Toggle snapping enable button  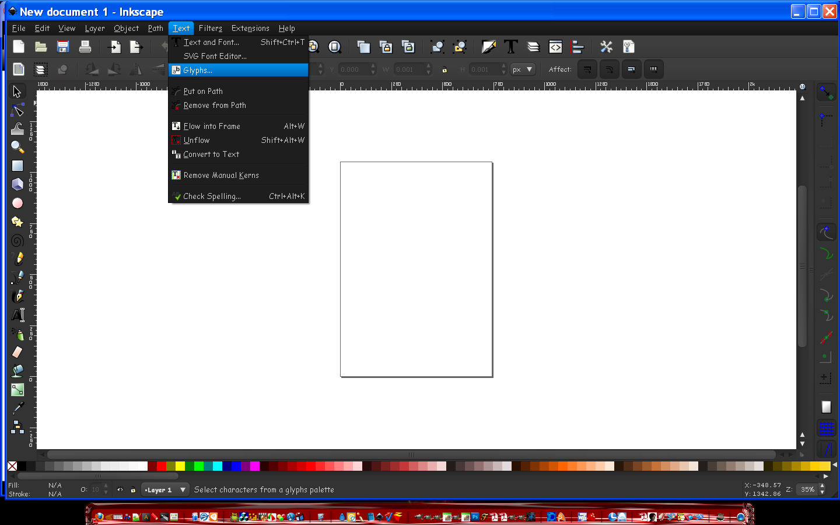tap(826, 92)
